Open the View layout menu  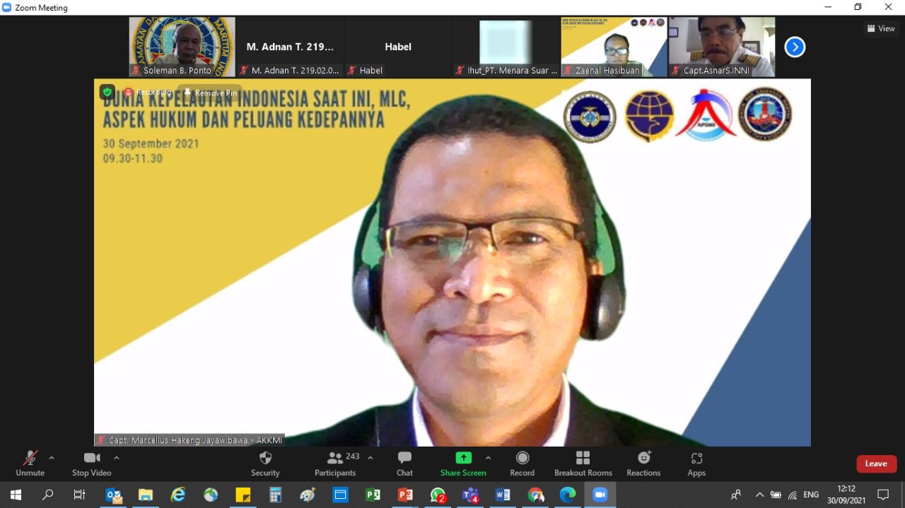[x=881, y=29]
